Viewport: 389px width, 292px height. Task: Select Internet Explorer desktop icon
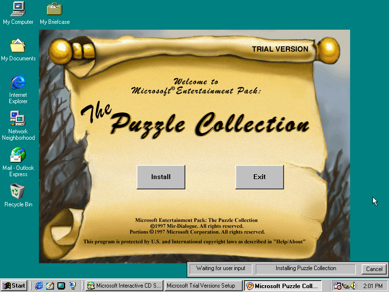(18, 89)
